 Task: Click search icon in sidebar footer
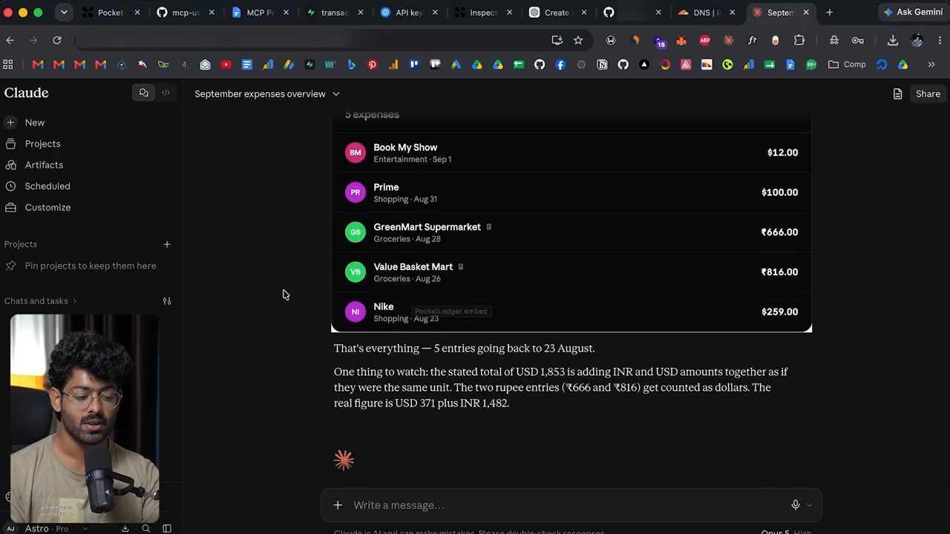pos(146,529)
